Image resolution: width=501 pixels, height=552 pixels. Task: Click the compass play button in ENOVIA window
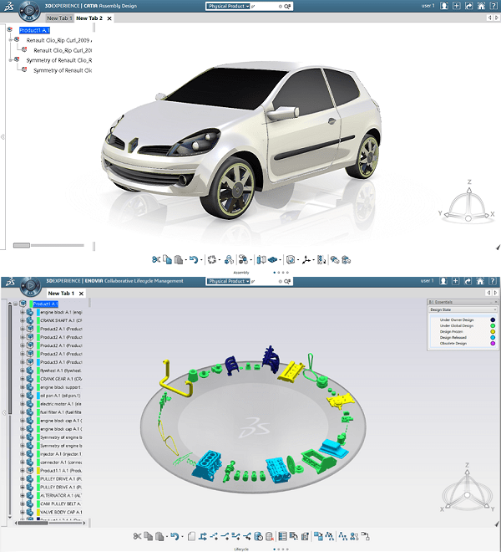[x=31, y=285]
